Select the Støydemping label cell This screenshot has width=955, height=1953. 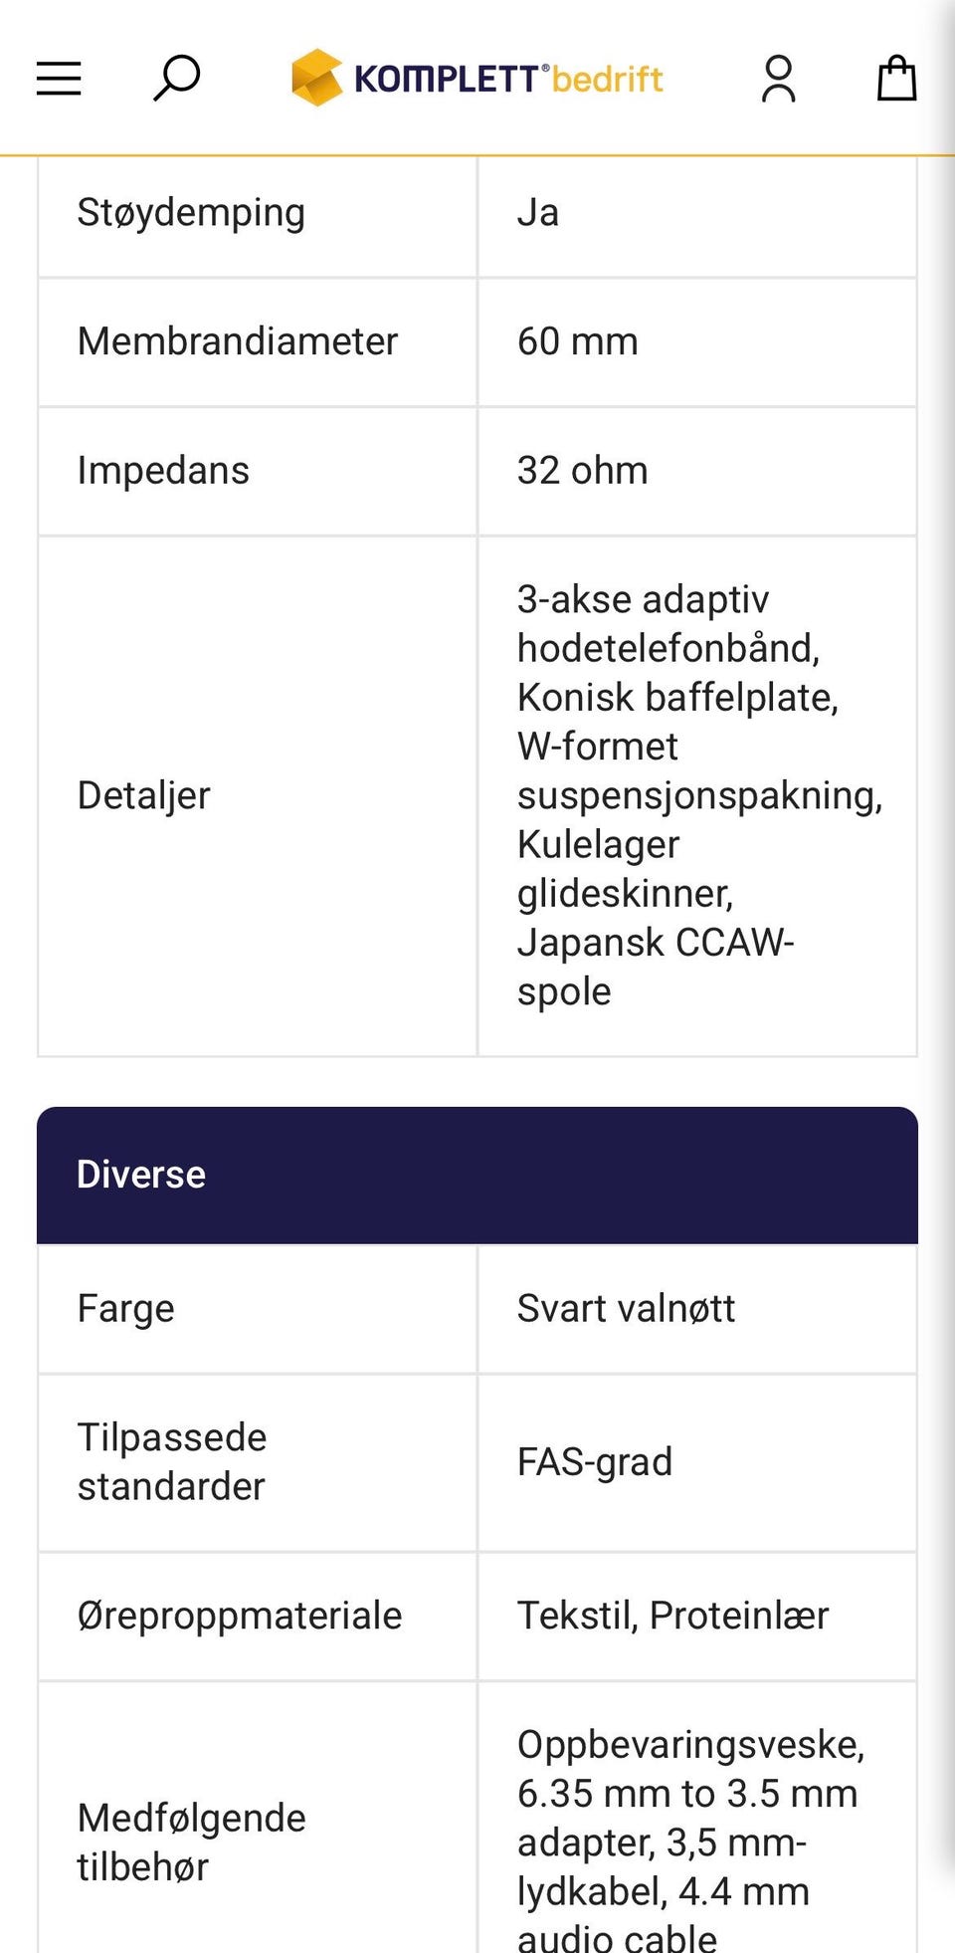(258, 213)
